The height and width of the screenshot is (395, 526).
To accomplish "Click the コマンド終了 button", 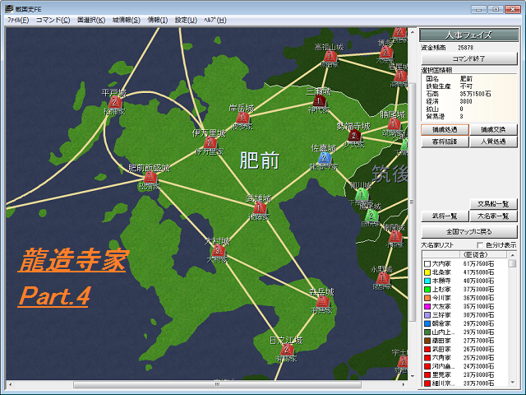I will click(469, 58).
